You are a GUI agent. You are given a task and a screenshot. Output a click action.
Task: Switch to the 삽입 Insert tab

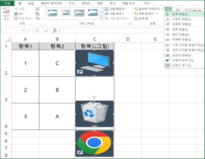click(31, 3)
